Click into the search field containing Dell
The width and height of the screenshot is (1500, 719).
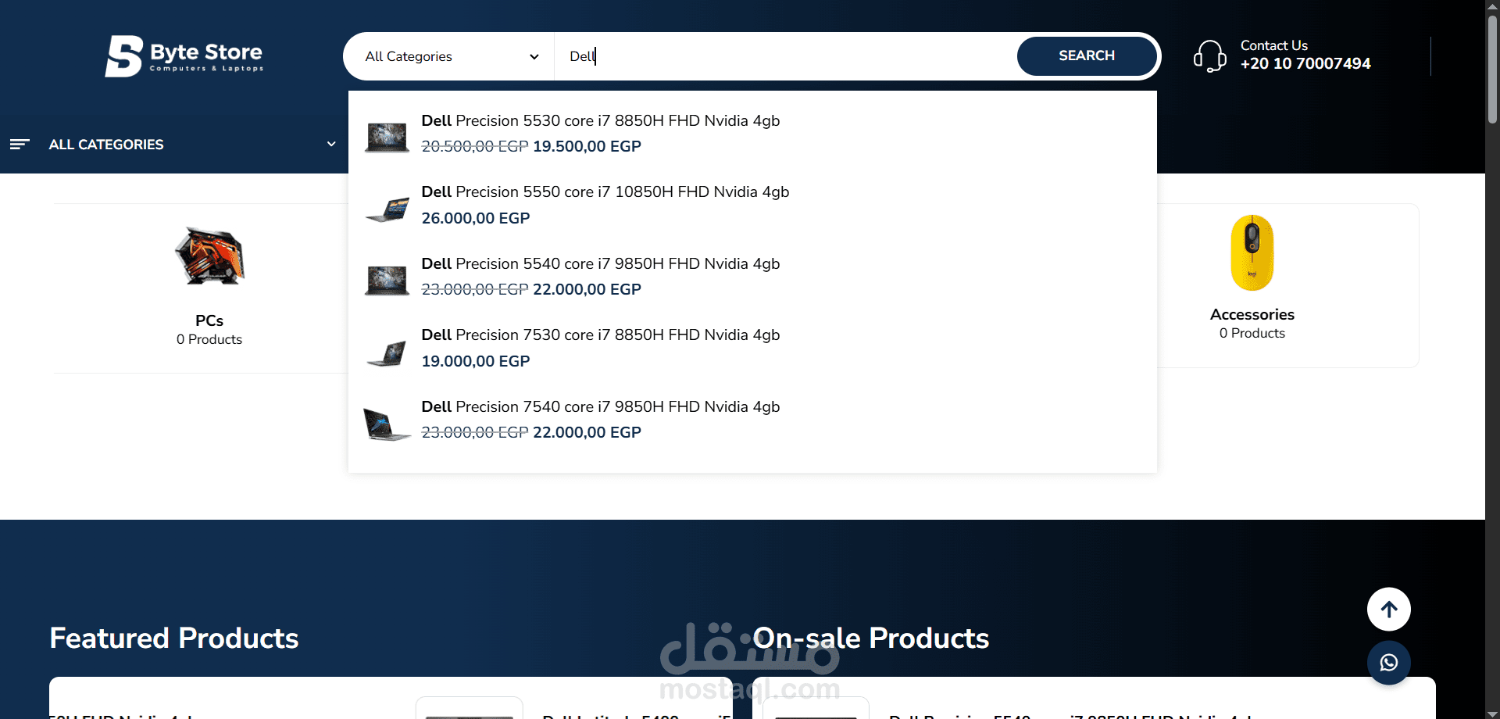tap(785, 56)
